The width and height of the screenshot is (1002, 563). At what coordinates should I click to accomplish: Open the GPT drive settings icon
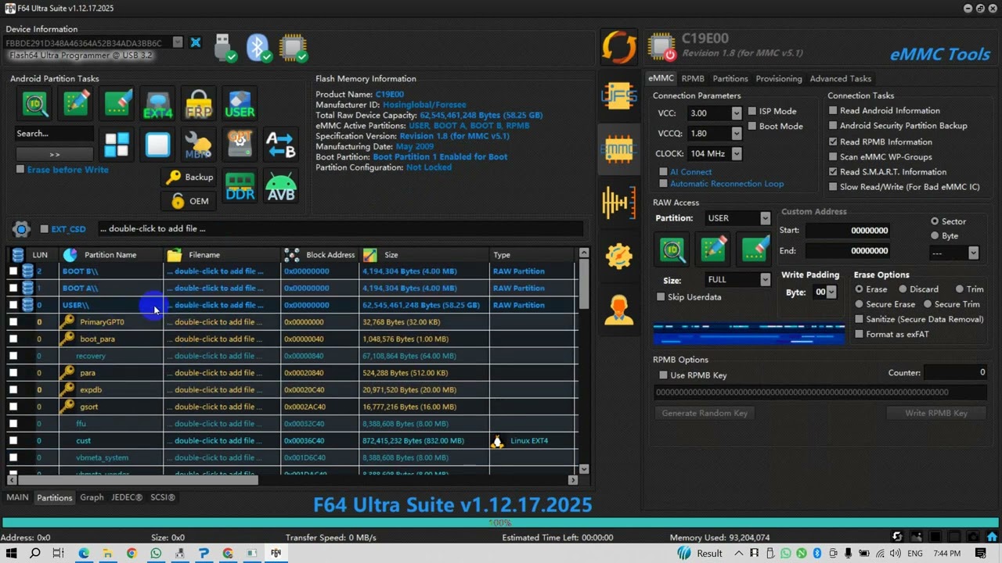240,145
